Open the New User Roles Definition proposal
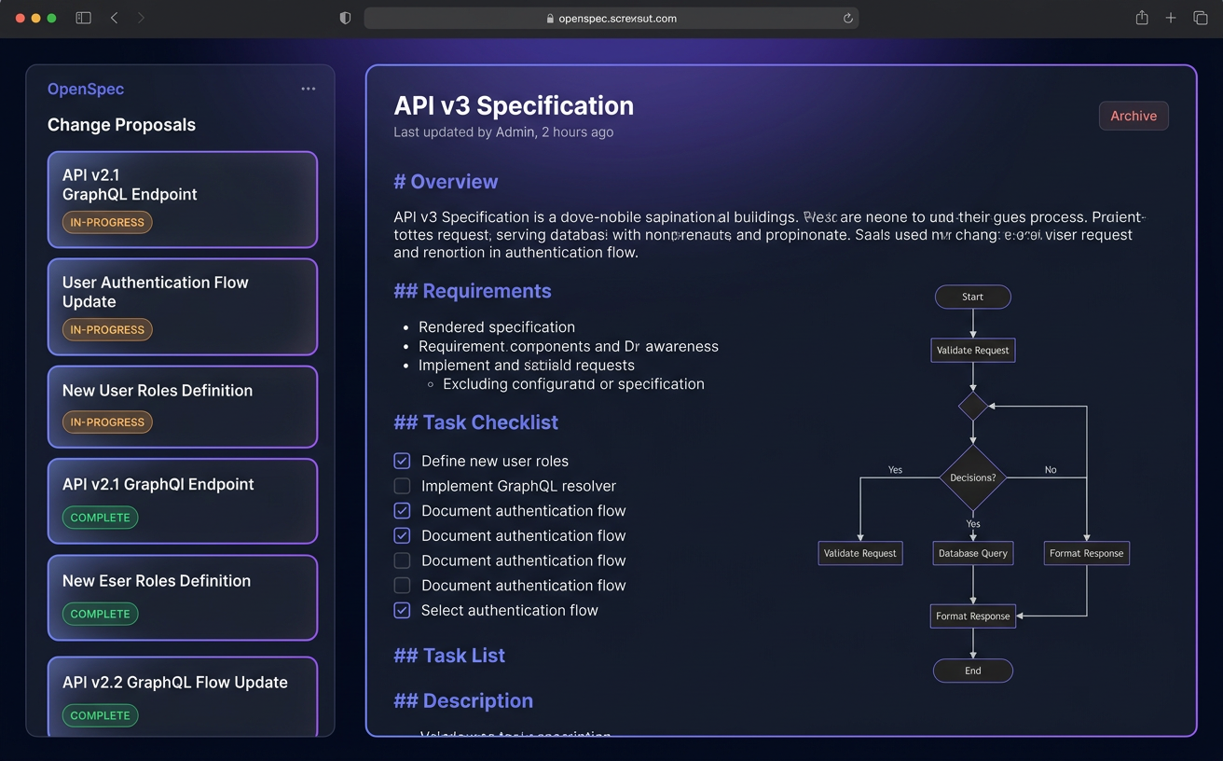This screenshot has height=761, width=1223. tap(182, 407)
